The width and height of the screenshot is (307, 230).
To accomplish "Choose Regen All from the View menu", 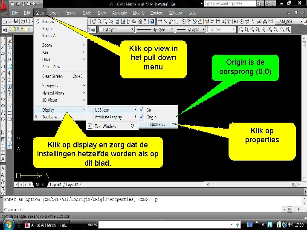I will point(61,35).
